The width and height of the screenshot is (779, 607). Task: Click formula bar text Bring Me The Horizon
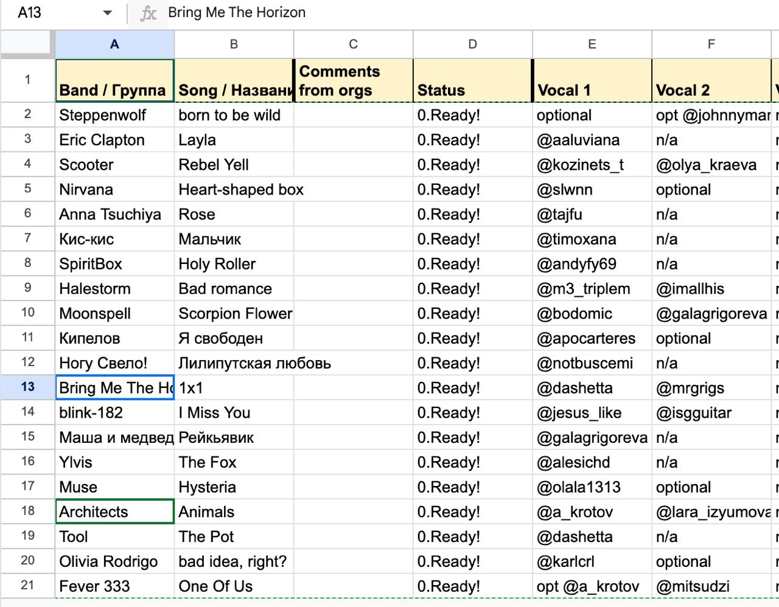coord(237,13)
